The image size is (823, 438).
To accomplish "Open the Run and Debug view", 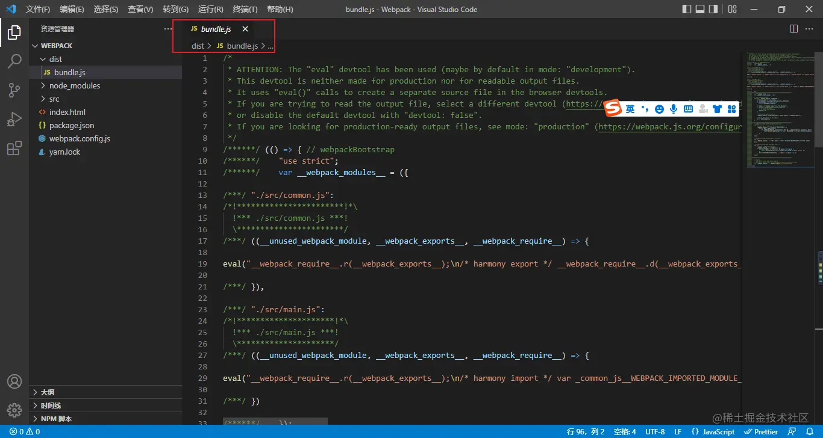I will pos(14,119).
